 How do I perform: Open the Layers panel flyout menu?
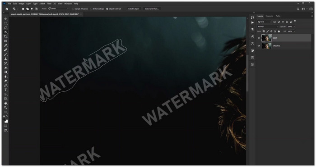[x=312, y=16]
